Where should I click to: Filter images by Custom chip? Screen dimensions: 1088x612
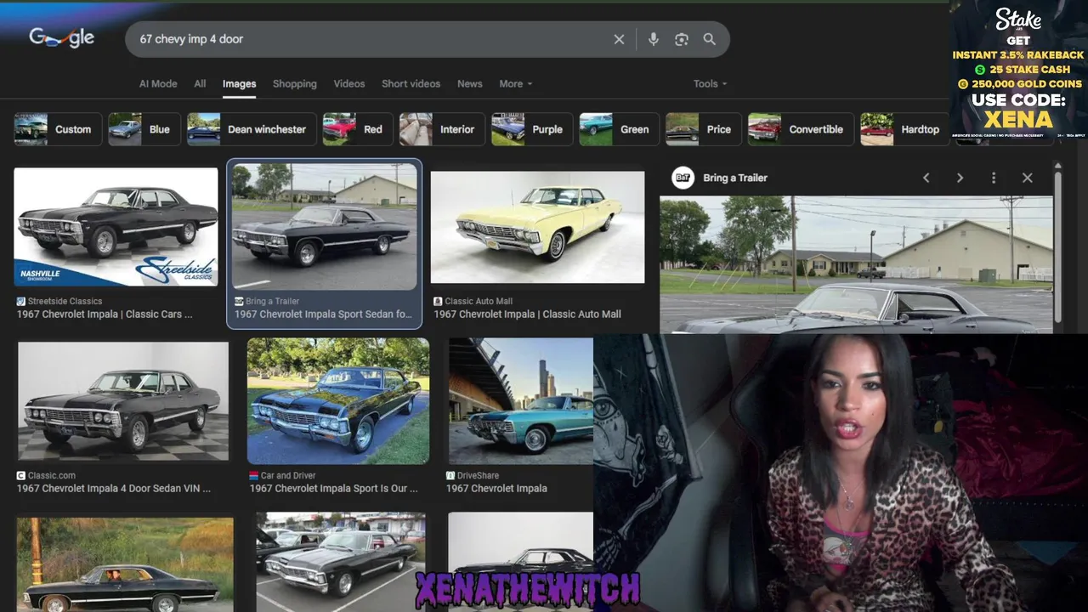(x=58, y=129)
